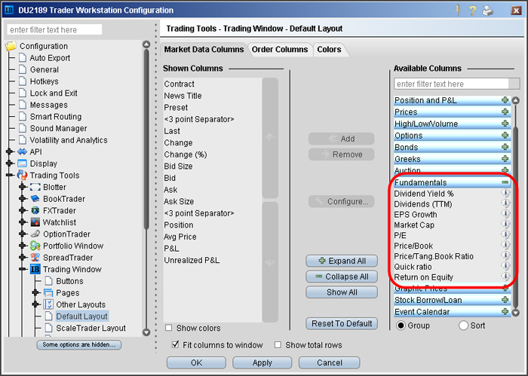Click the OK button

(x=196, y=362)
